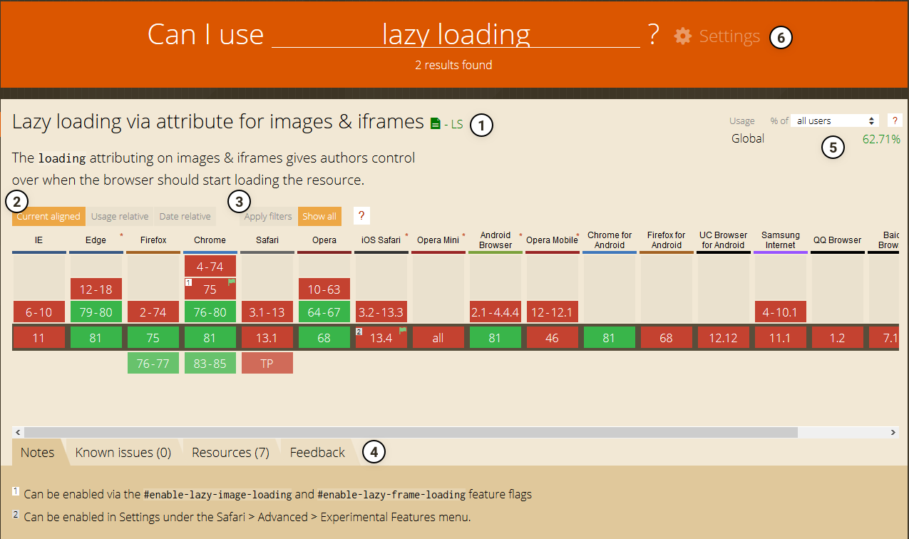Select the Current aligned view
This screenshot has width=909, height=539.
coord(48,216)
